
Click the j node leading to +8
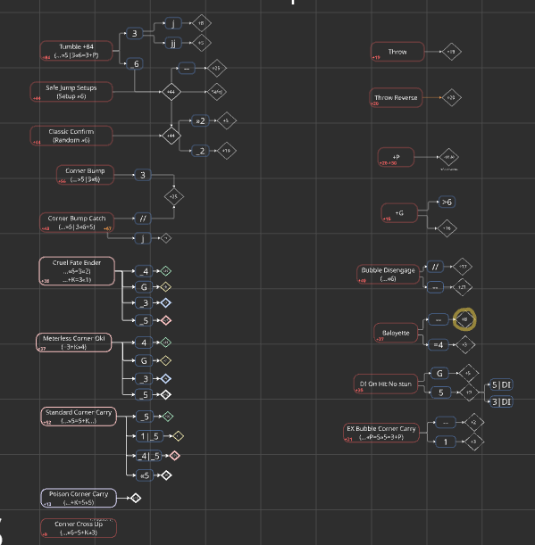pos(173,23)
